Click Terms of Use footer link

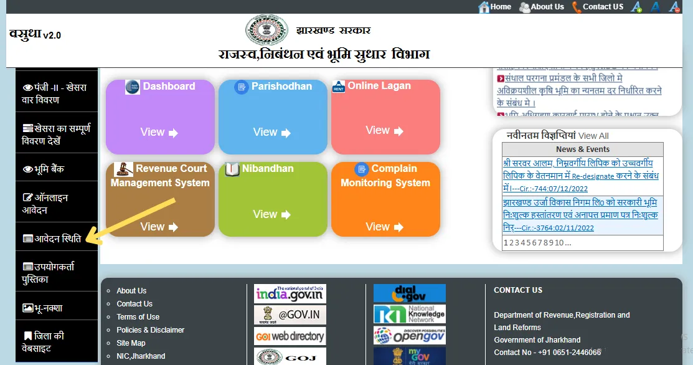138,317
